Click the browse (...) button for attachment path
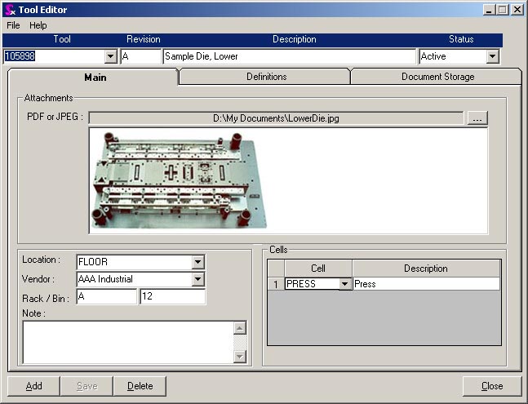This screenshot has height=404, width=528. tap(477, 118)
